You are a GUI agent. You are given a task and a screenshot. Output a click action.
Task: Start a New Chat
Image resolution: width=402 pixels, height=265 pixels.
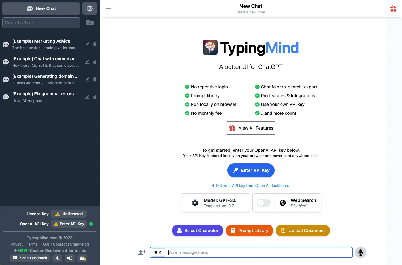(41, 8)
